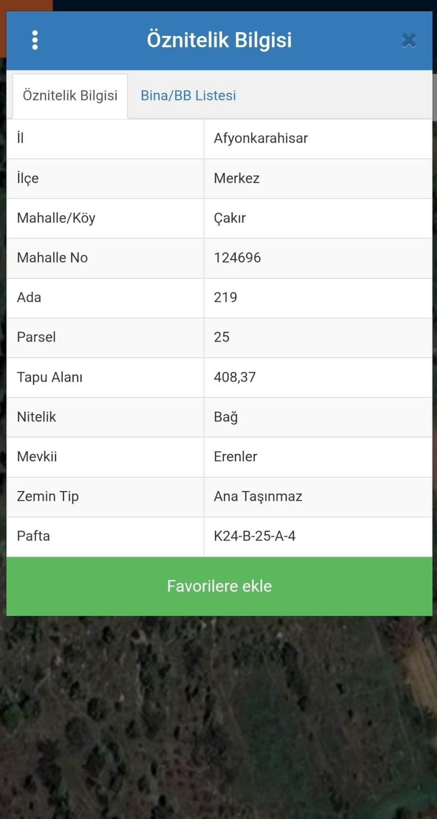Close the Öznitelik Bilgisi dialog
Screen dimensions: 437x819
pos(409,41)
